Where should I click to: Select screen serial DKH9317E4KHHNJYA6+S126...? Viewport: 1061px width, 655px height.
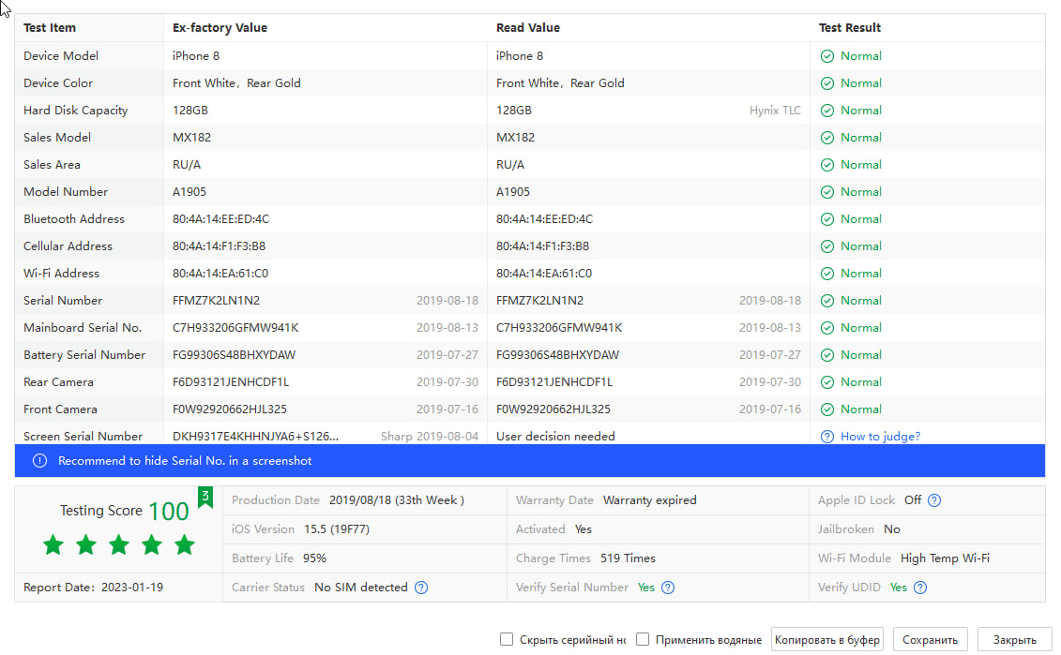[255, 437]
